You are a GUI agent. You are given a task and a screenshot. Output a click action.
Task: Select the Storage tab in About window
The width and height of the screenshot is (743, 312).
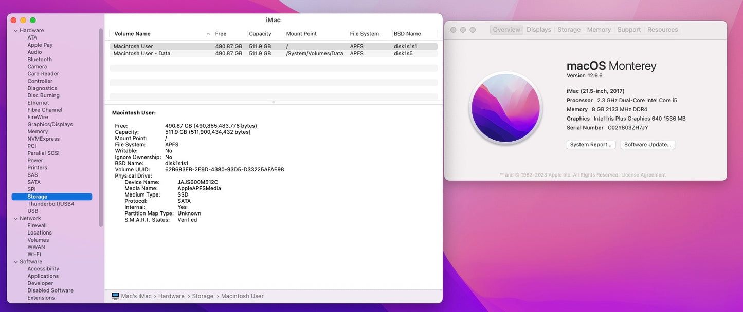pyautogui.click(x=569, y=30)
